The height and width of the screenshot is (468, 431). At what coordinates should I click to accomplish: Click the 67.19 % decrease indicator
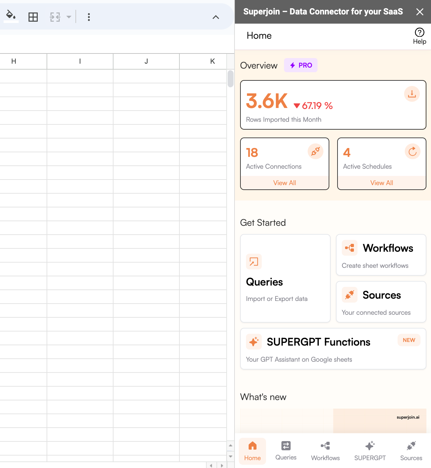click(x=313, y=106)
